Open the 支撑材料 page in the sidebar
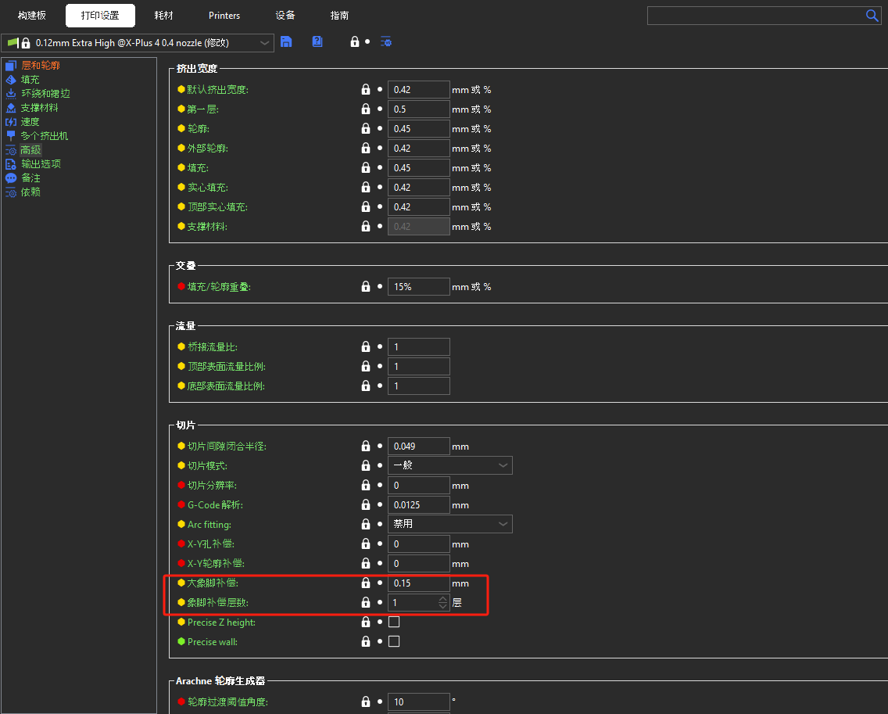Viewport: 888px width, 714px height. 39,108
